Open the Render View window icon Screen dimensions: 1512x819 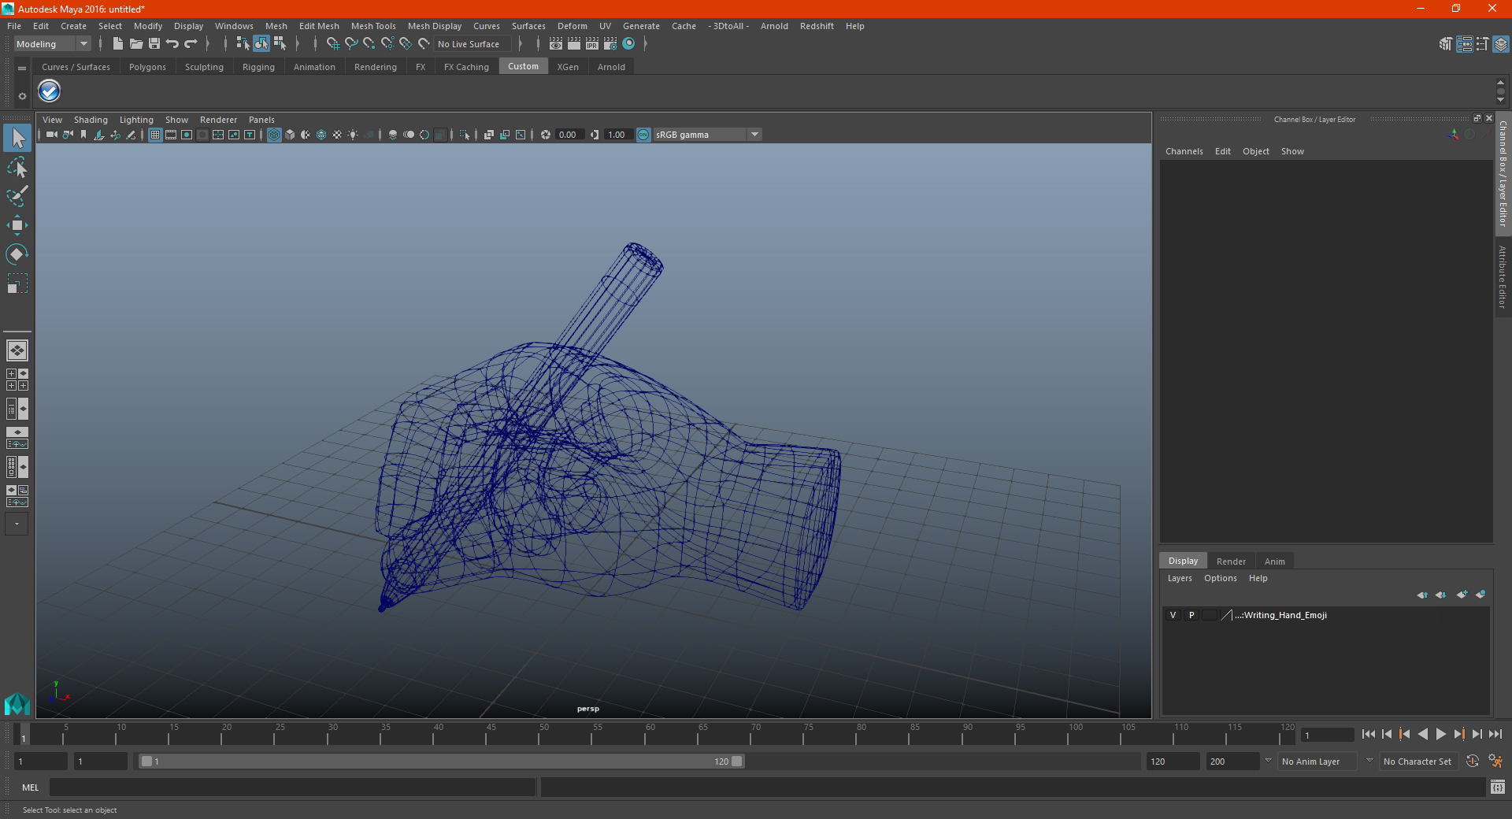click(556, 44)
